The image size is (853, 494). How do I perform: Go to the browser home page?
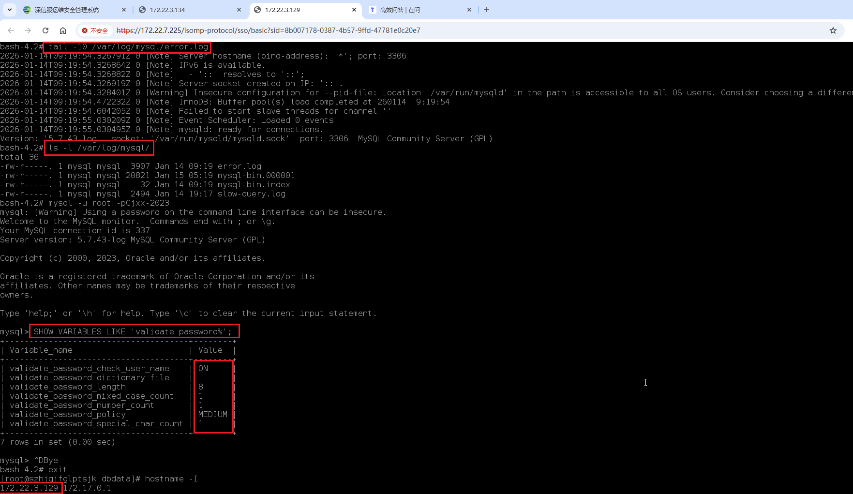[x=63, y=30]
